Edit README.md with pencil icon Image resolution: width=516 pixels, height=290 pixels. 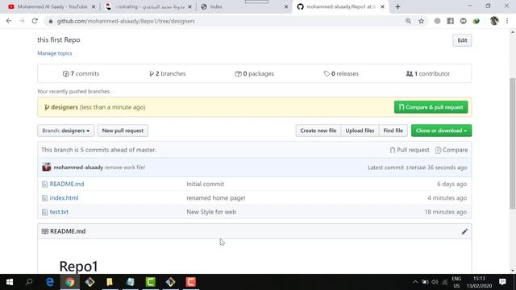[x=464, y=231]
